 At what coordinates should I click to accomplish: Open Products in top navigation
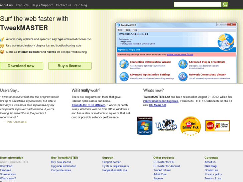[x=22, y=5]
